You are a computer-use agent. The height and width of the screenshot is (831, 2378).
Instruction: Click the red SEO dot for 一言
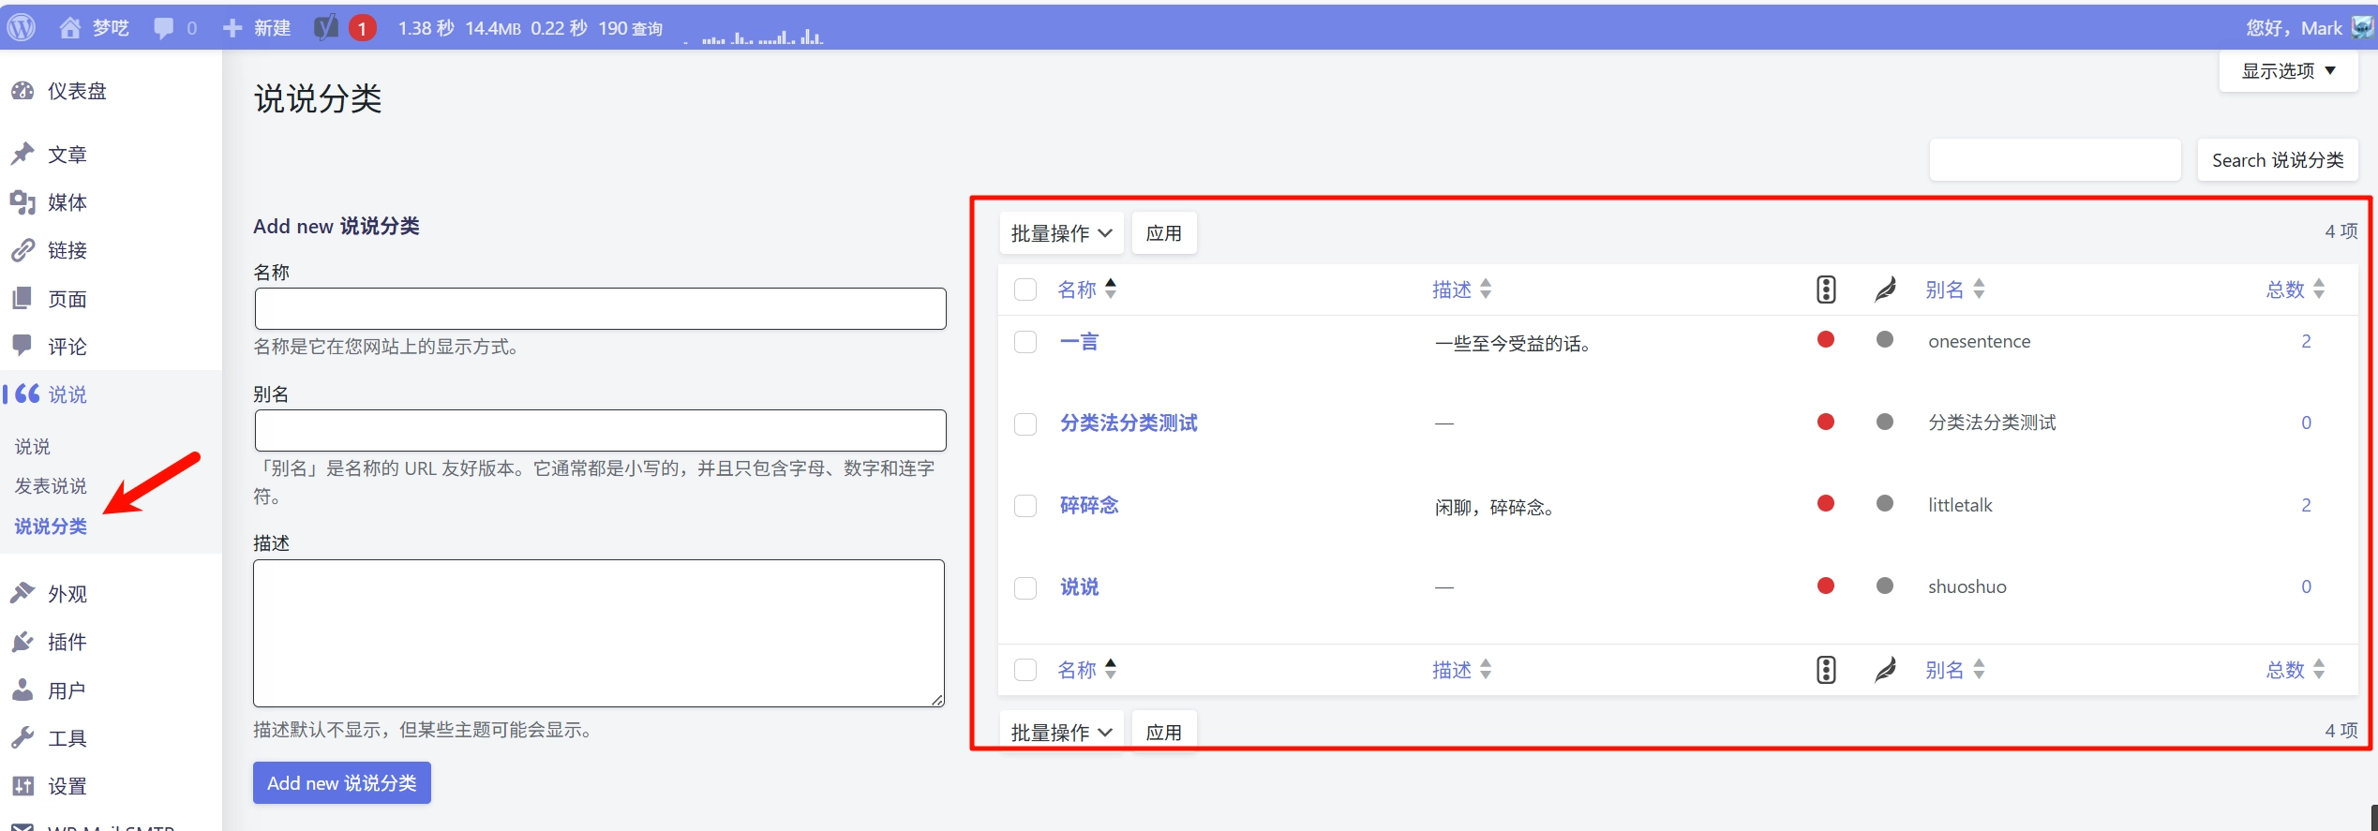click(x=1826, y=339)
